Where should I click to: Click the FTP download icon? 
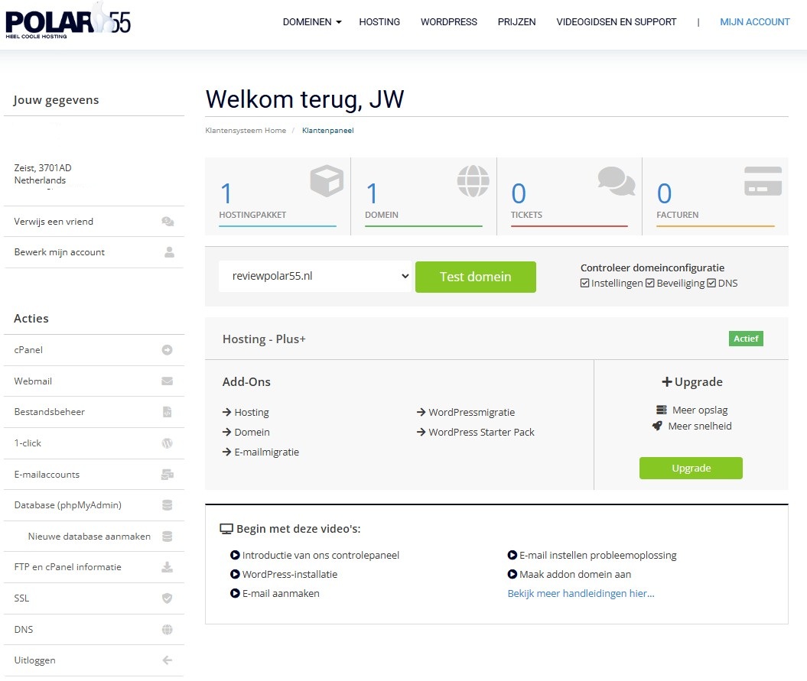tap(167, 567)
